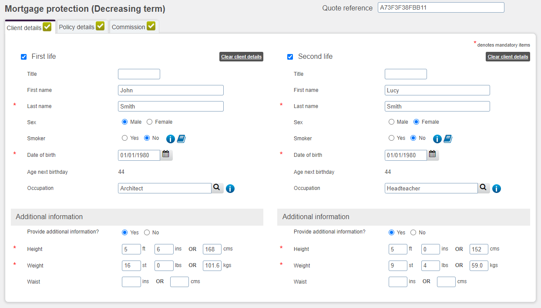Image resolution: width=541 pixels, height=308 pixels.
Task: Click Second life smoker info icon
Action: 437,139
